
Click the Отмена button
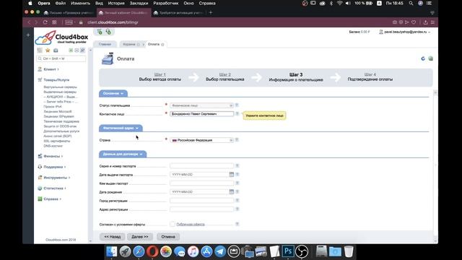pos(168,237)
